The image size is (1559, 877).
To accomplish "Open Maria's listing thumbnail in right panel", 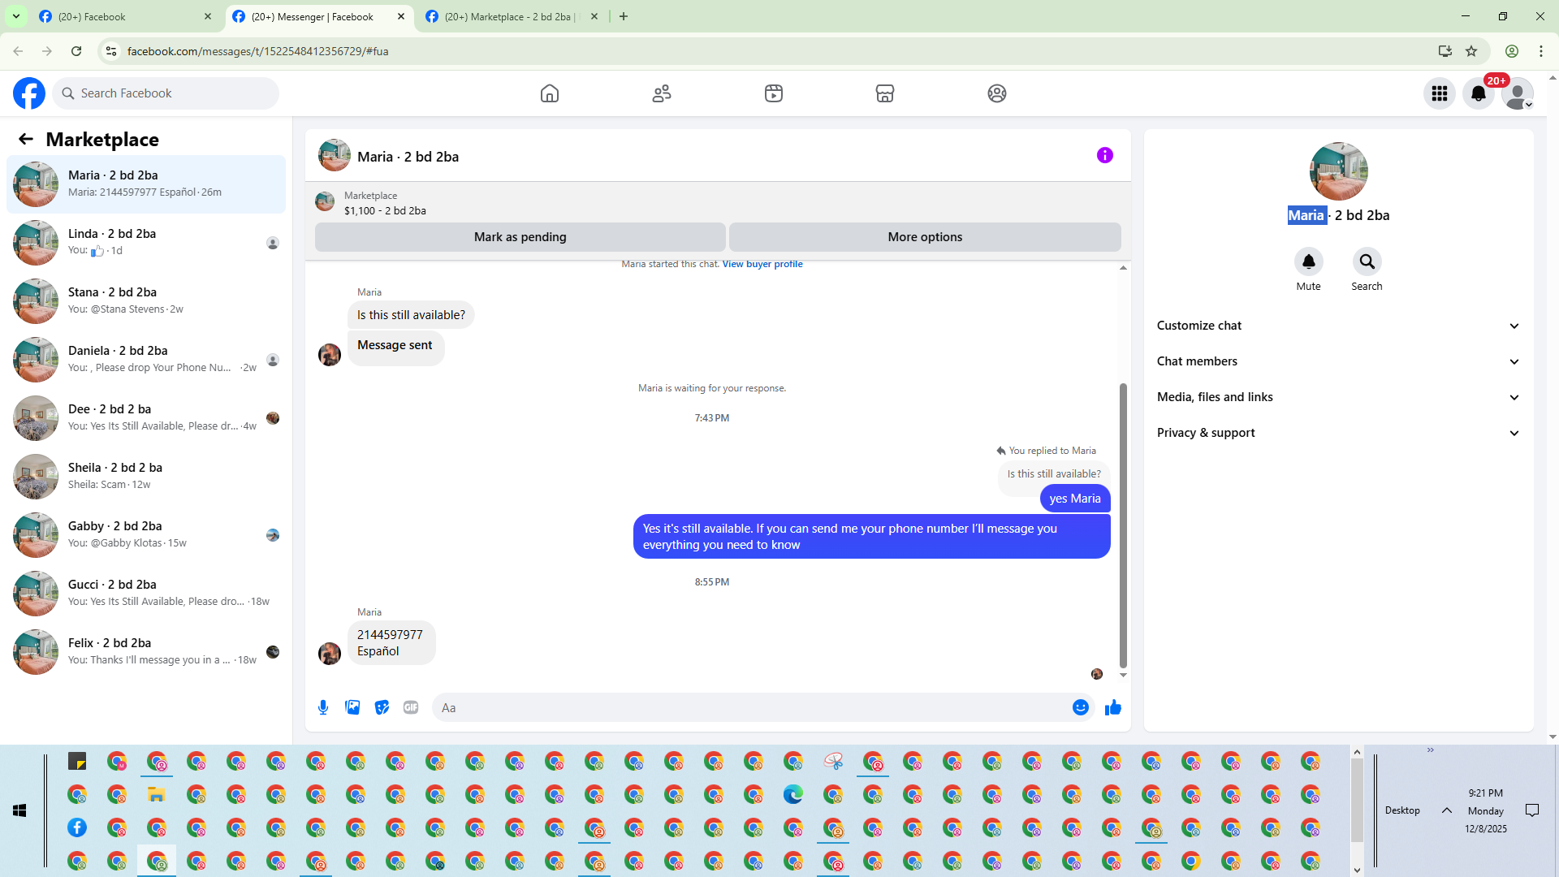I will pyautogui.click(x=1339, y=171).
